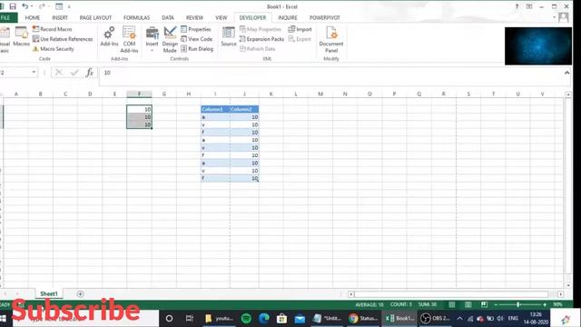The height and width of the screenshot is (327, 581).
Task: Click the status bar SUM: 30 value
Action: pos(428,304)
